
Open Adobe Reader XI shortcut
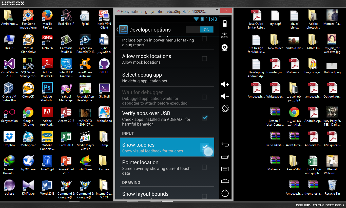click(47, 64)
